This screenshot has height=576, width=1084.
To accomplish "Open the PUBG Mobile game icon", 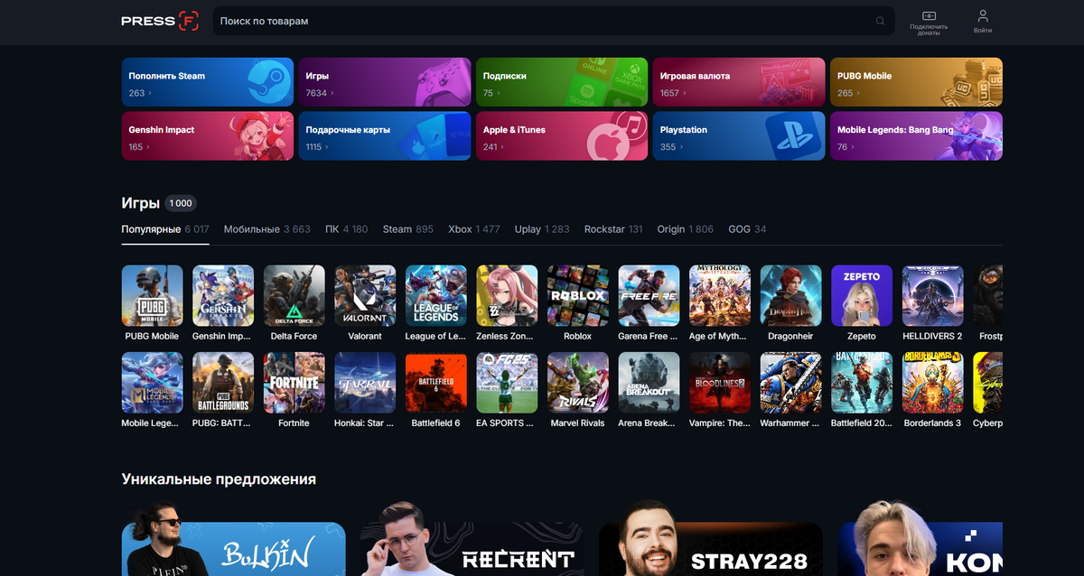I will (x=152, y=295).
